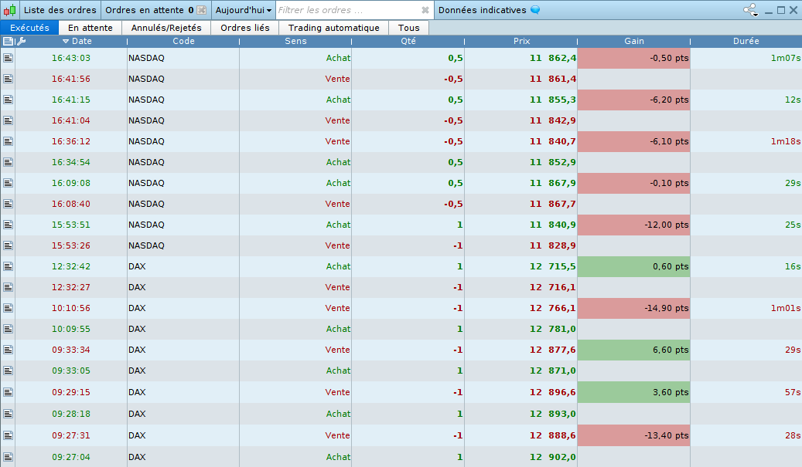The height and width of the screenshot is (467, 802).
Task: Open the Aujourd'hui date range dropdown
Action: click(x=243, y=10)
